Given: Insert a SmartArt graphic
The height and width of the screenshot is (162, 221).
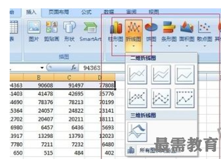Looking at the screenshot, I should pos(90,31).
